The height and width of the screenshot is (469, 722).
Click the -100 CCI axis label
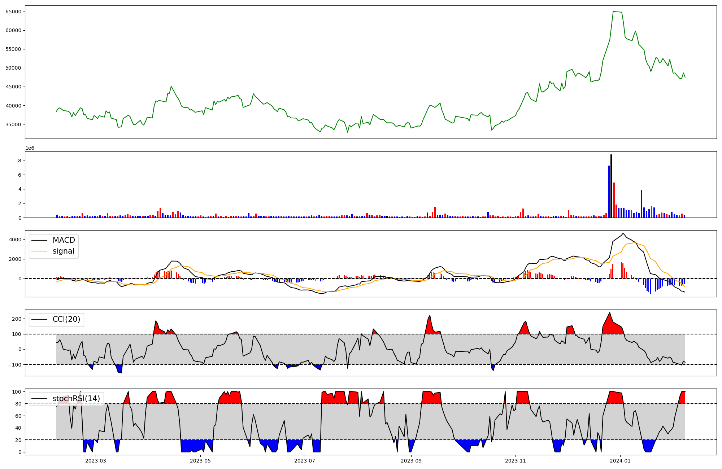pyautogui.click(x=14, y=365)
